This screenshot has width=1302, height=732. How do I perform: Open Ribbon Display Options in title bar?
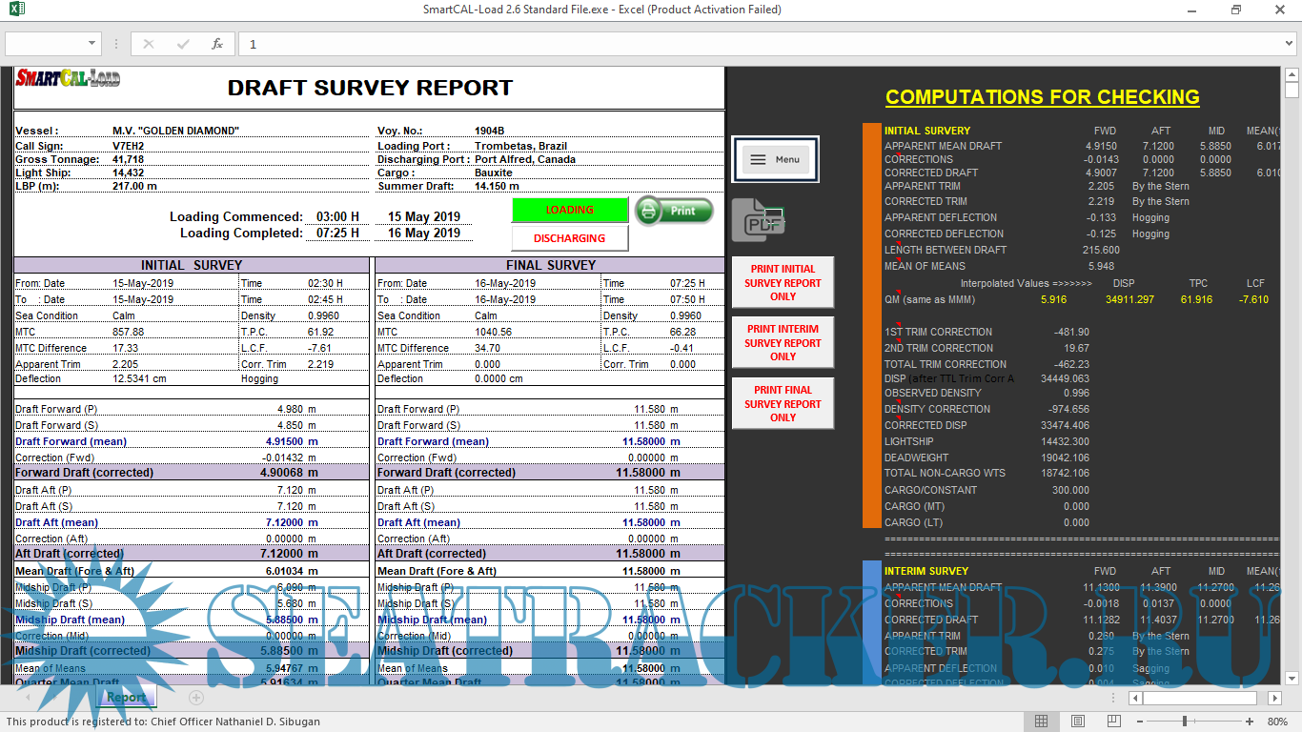pos(1193,10)
